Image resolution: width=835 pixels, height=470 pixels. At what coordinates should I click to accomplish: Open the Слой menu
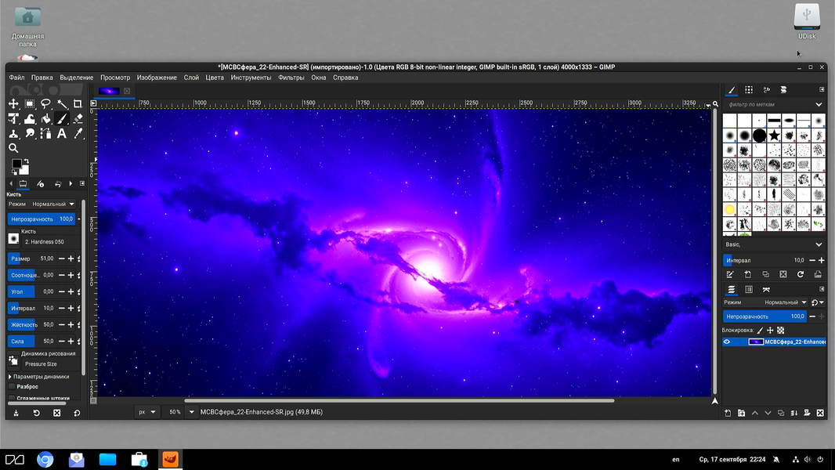point(191,78)
